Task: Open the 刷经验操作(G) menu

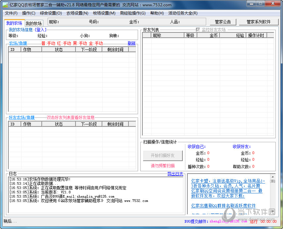Action: coord(132,13)
